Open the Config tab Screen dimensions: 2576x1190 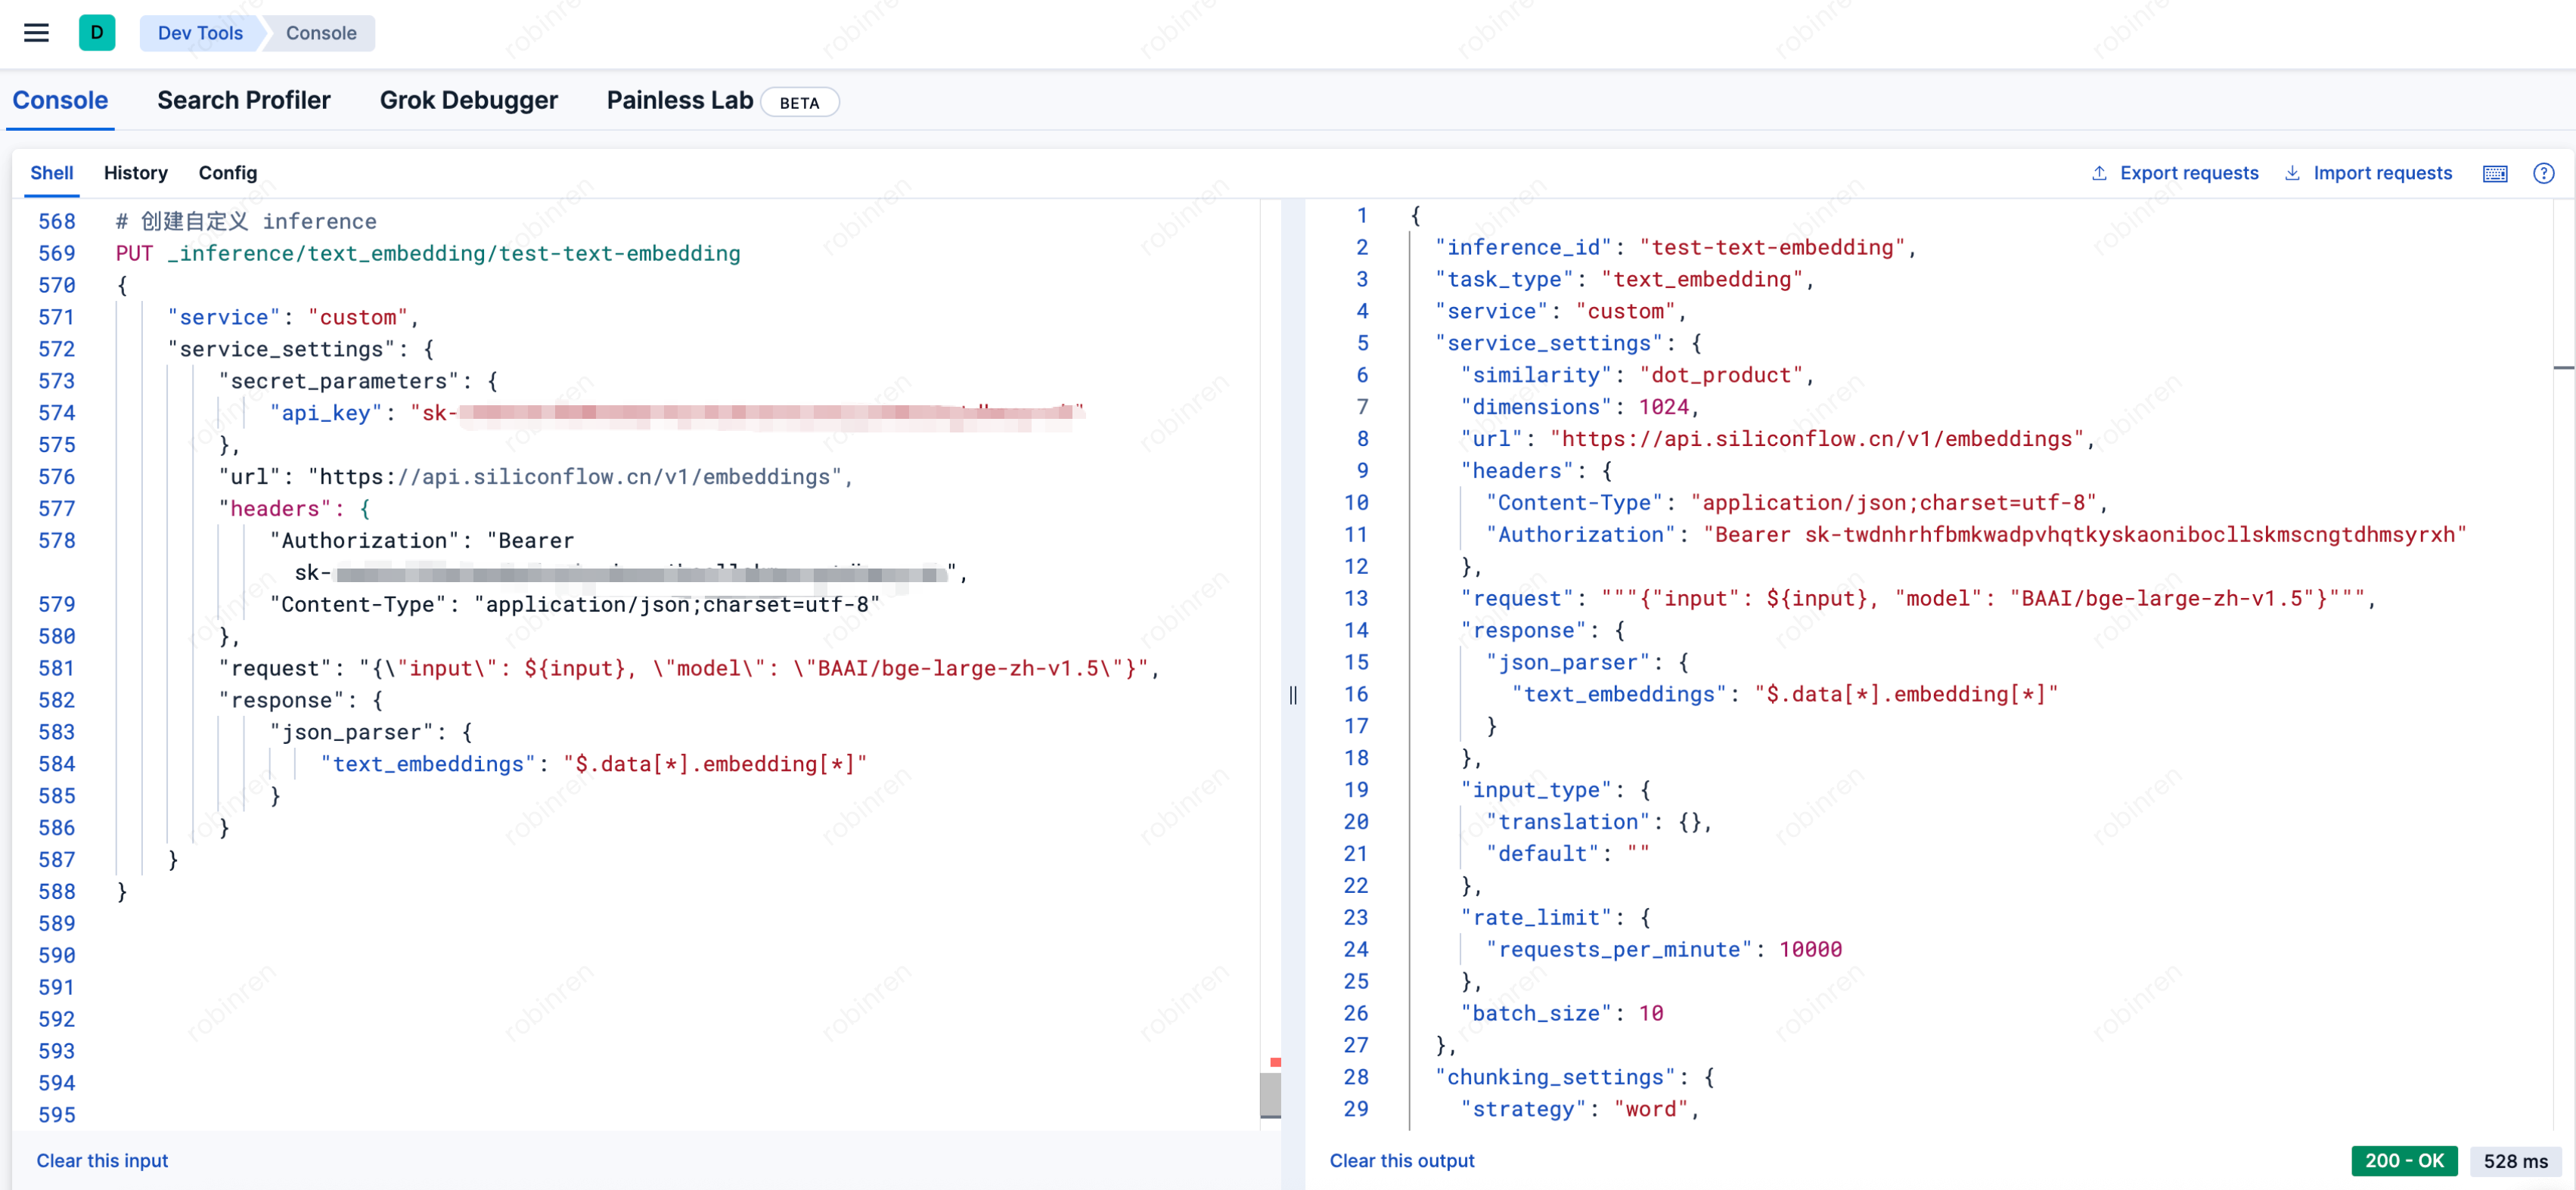click(227, 173)
